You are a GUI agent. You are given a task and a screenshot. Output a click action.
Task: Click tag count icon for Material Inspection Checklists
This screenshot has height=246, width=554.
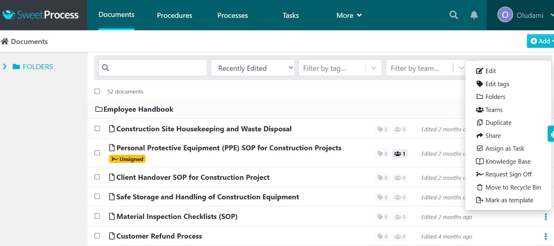pyautogui.click(x=383, y=217)
